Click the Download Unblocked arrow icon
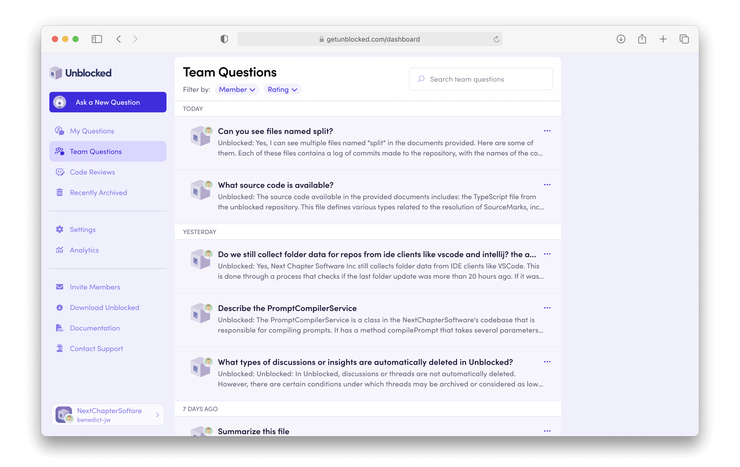The height and width of the screenshot is (467, 740). [60, 307]
